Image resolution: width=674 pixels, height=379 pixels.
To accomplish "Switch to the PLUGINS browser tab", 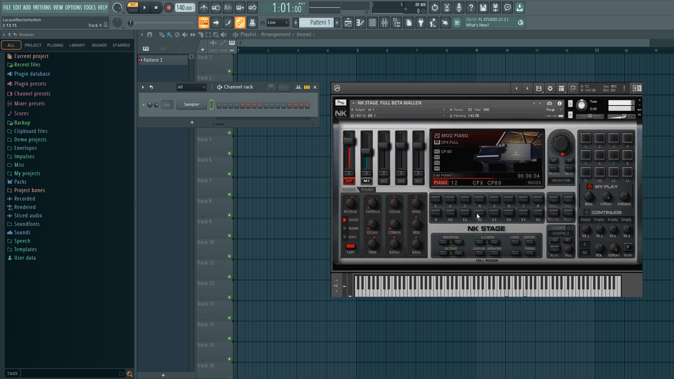I will [x=55, y=45].
